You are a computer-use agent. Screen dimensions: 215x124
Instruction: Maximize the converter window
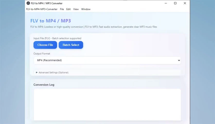click(175, 3)
